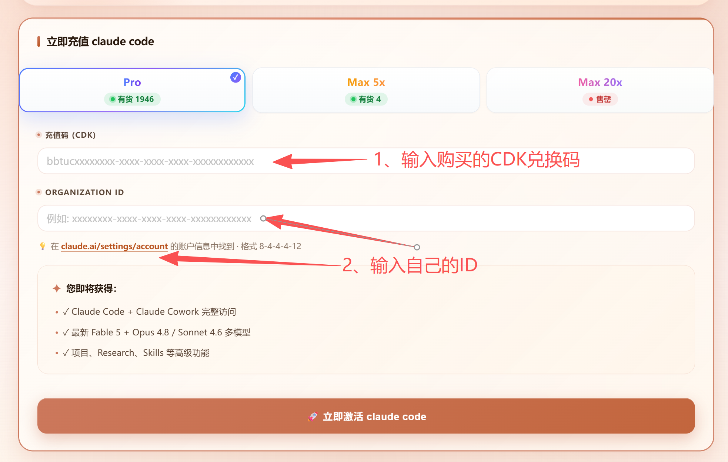Click the 立即充值 claude code heading
This screenshot has height=462, width=728.
click(100, 41)
